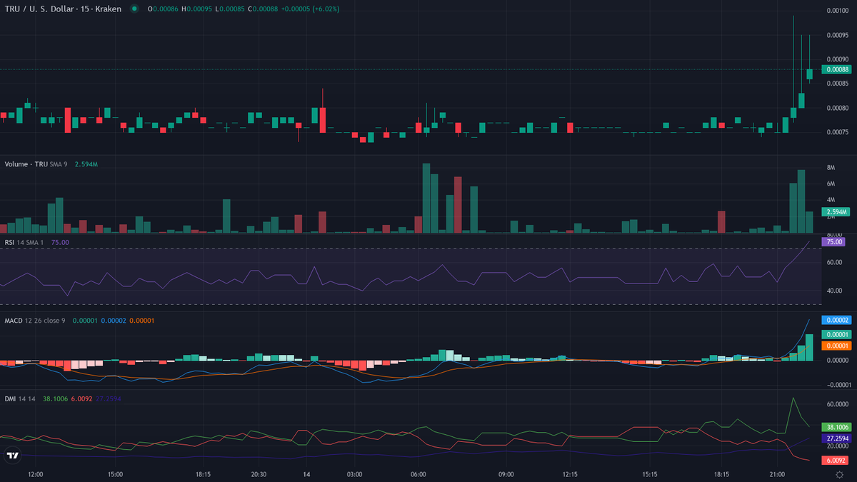This screenshot has height=482, width=857.
Task: Open chart settings gear icon
Action: click(x=839, y=474)
